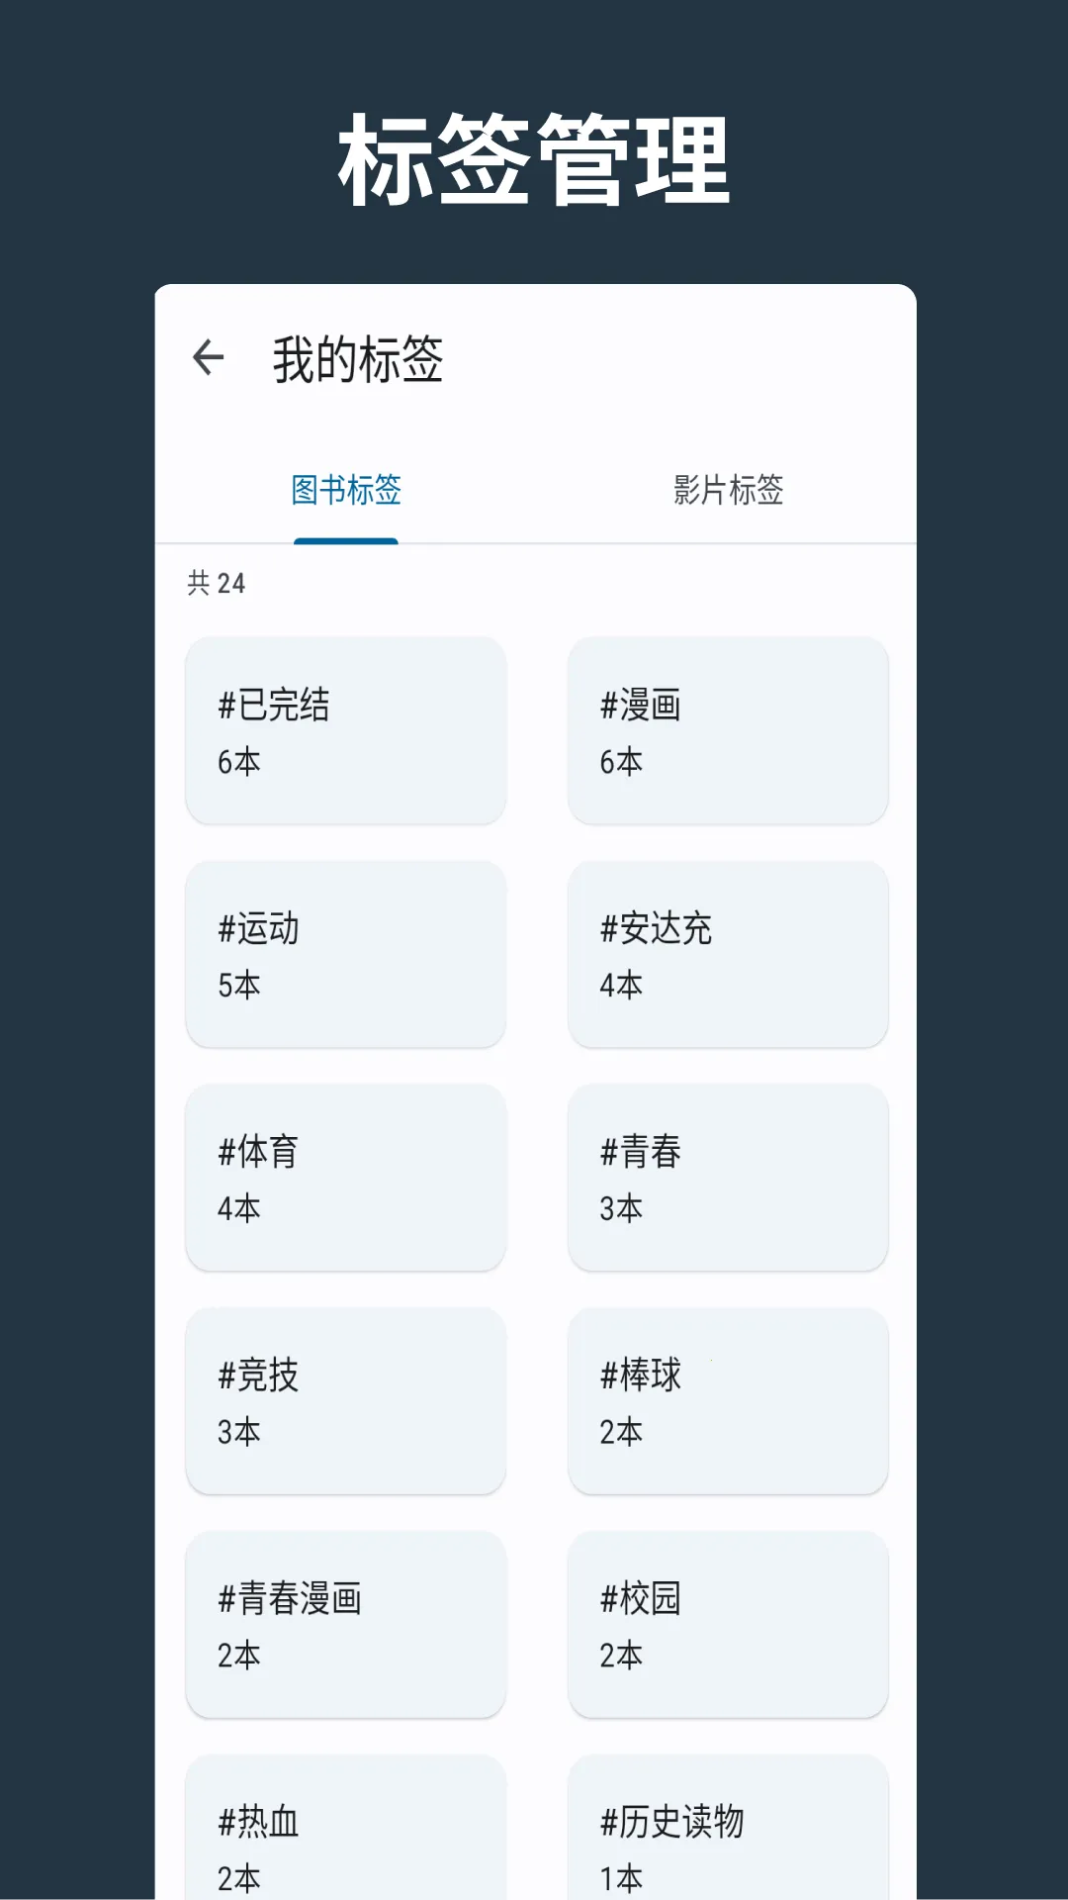
Task: Click the 标签管理 heading text
Action: 534,160
